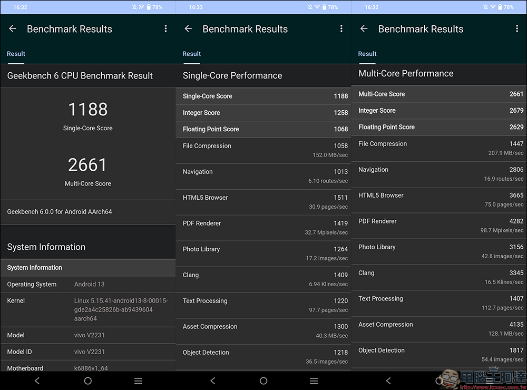Tap the Kernel row in System Information
This screenshot has height=390, width=527.
(87, 309)
